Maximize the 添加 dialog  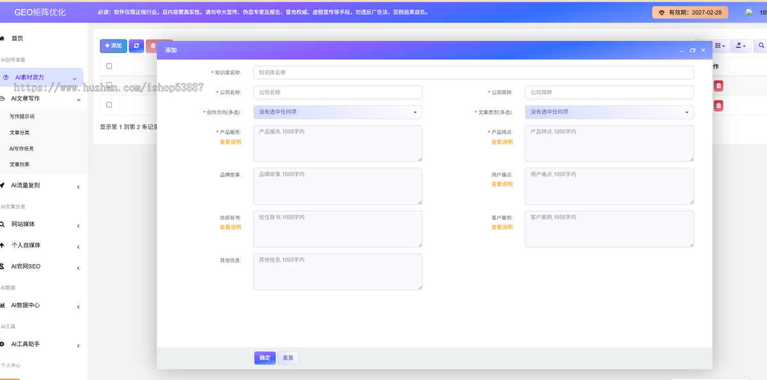692,50
